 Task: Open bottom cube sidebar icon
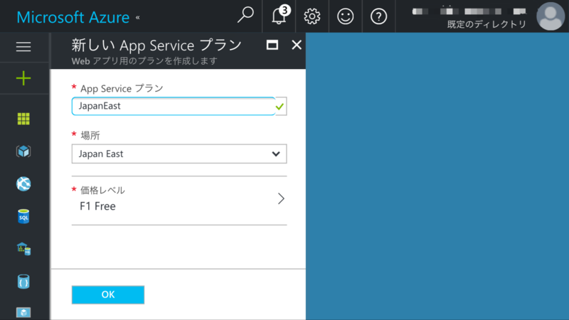(23, 313)
